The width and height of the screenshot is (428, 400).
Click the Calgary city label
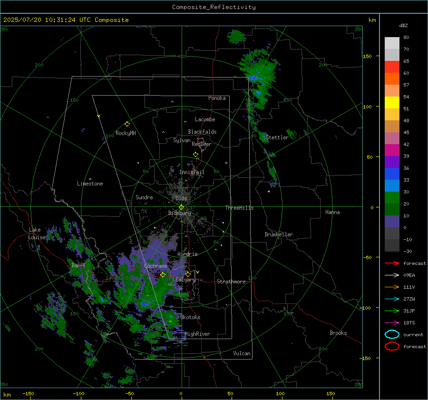[185, 280]
